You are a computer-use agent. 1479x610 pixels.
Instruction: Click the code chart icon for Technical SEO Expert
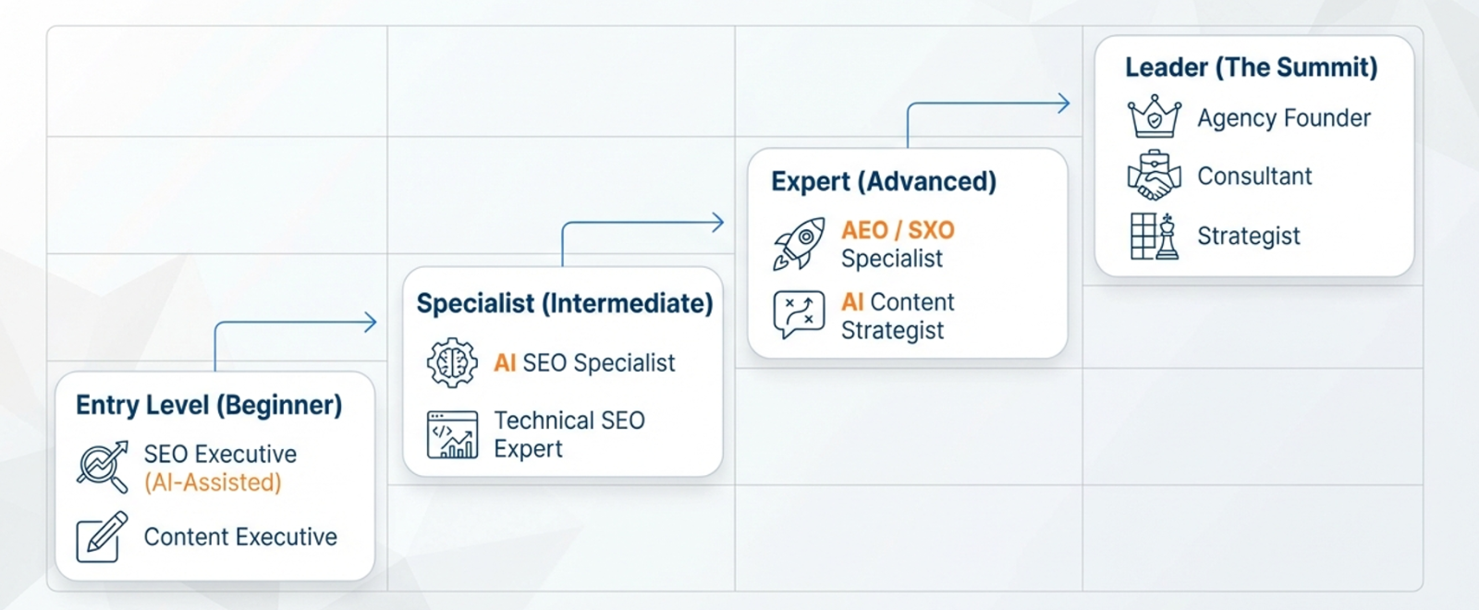click(452, 434)
